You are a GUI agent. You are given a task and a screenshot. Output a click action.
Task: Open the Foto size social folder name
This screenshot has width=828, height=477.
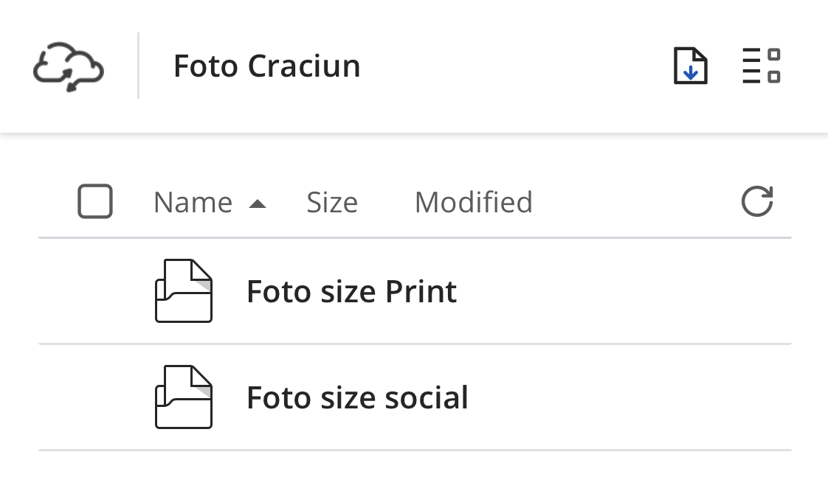tap(357, 398)
